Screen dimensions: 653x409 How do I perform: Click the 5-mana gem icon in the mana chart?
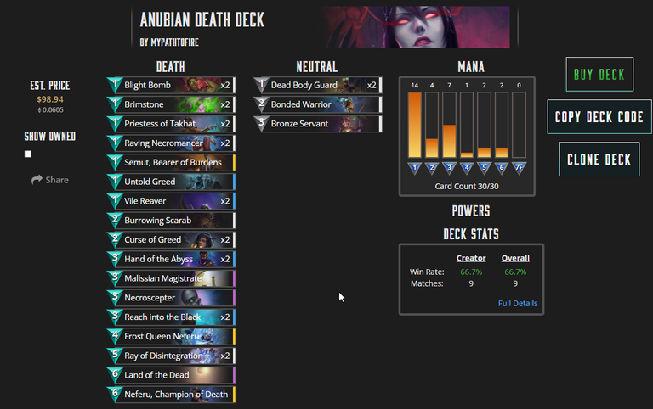(x=484, y=168)
